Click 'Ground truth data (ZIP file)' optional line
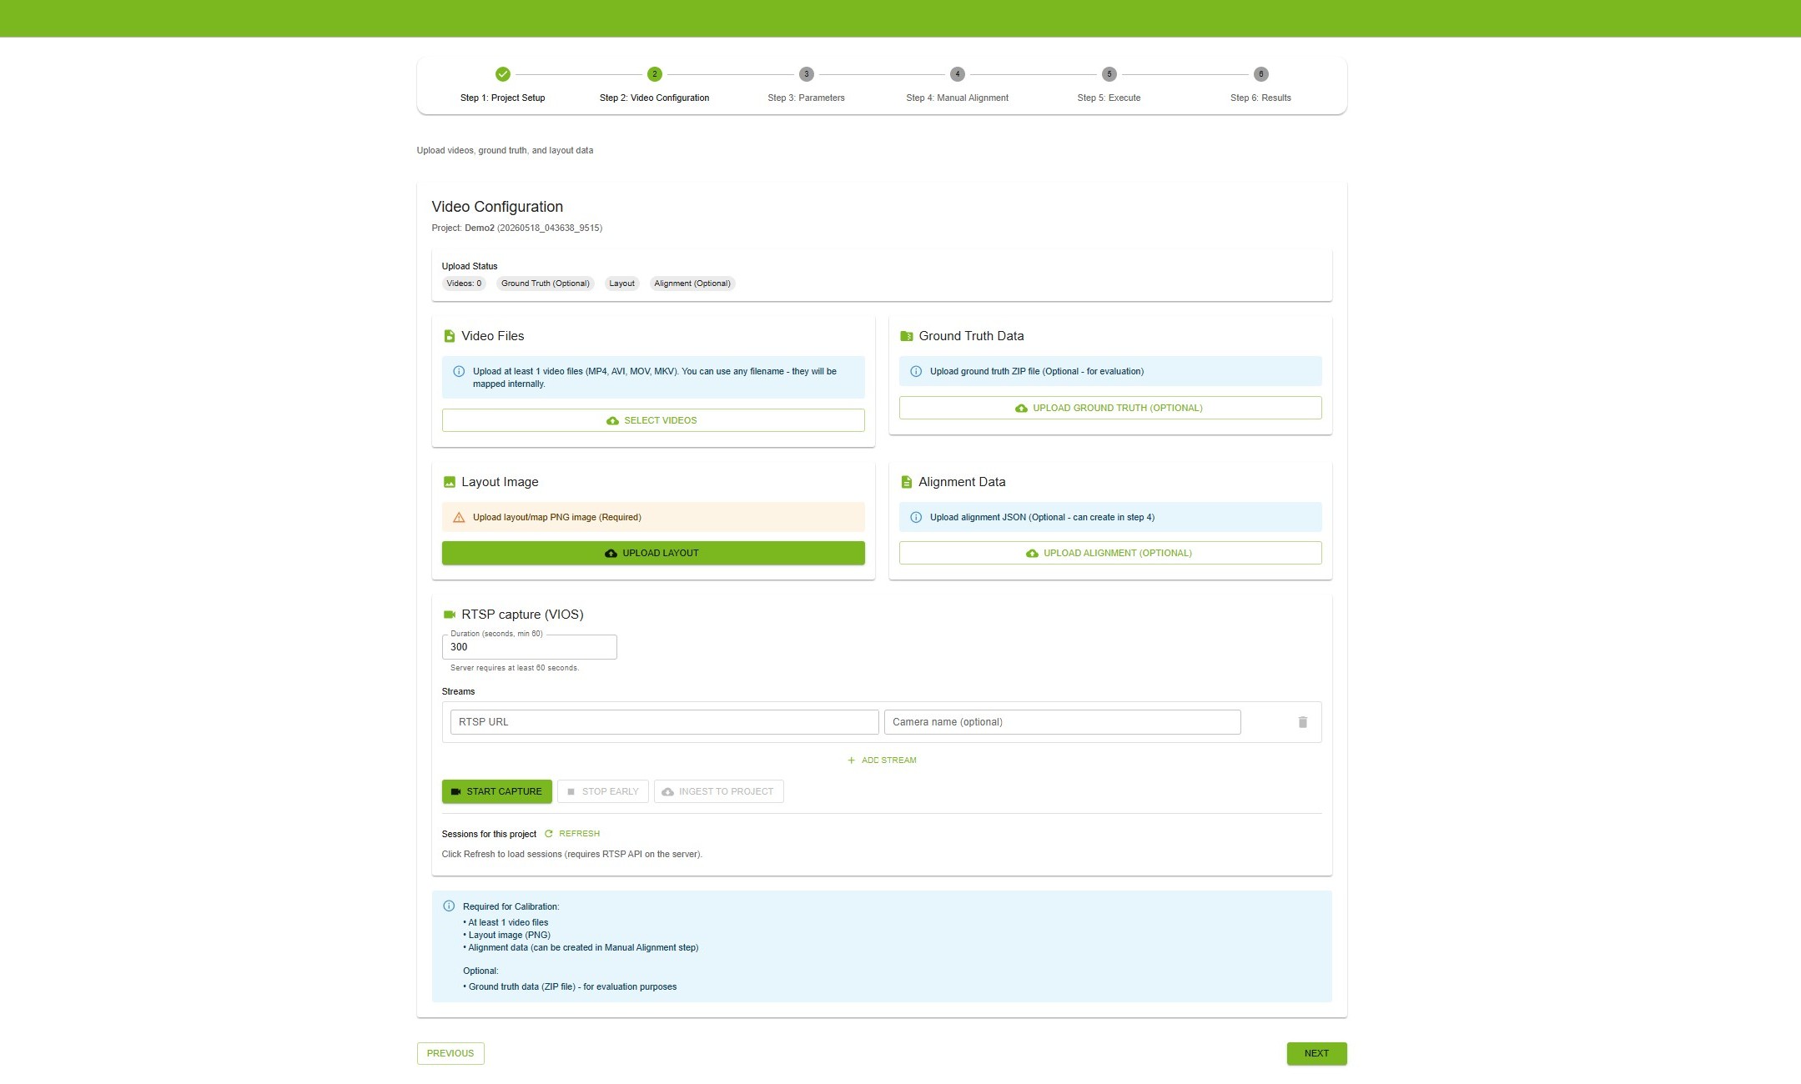The image size is (1801, 1084). 570,986
